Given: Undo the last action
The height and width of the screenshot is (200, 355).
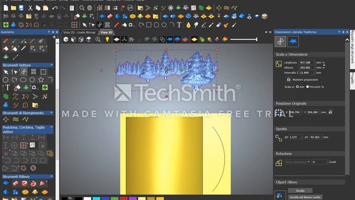Looking at the screenshot, I should tap(54, 8).
